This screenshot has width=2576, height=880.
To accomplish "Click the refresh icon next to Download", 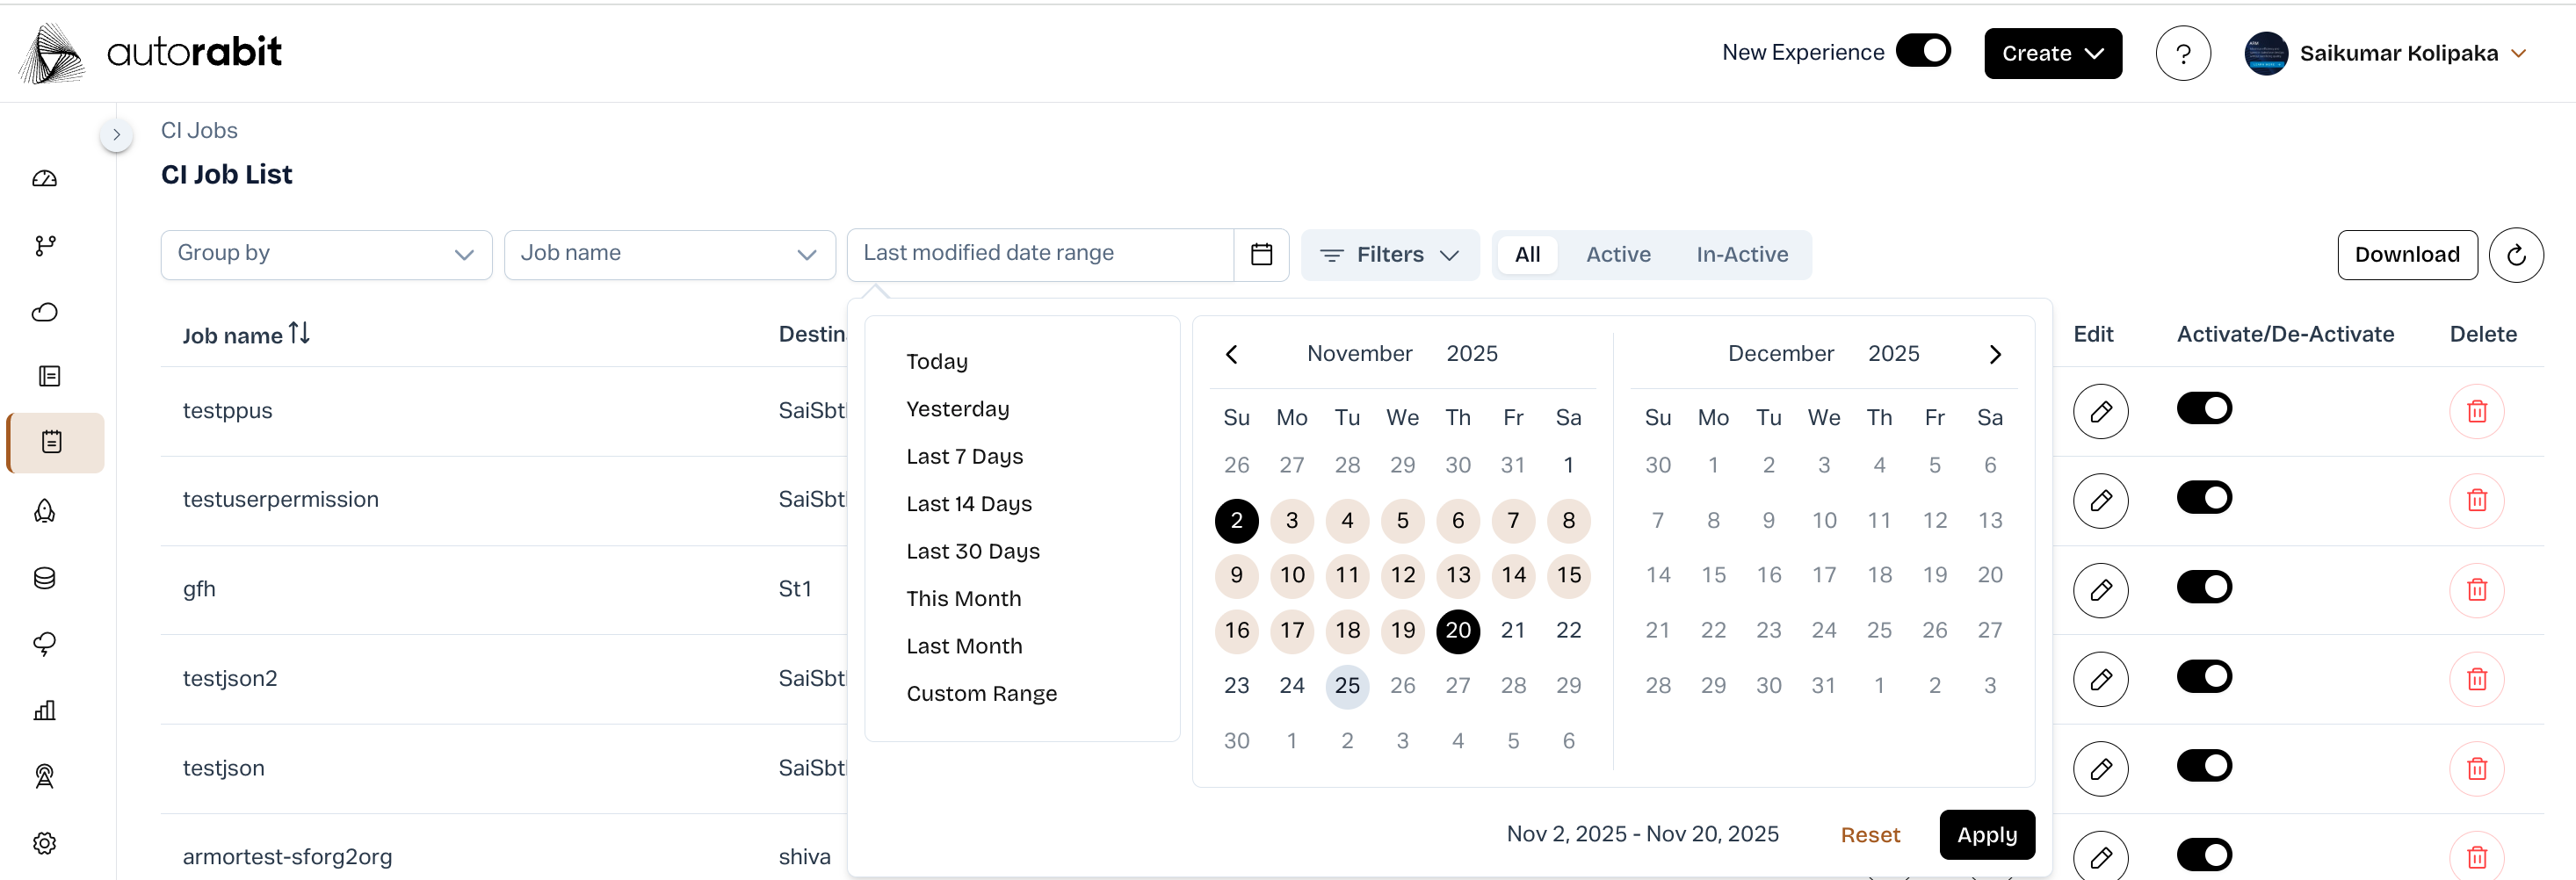I will (x=2515, y=255).
